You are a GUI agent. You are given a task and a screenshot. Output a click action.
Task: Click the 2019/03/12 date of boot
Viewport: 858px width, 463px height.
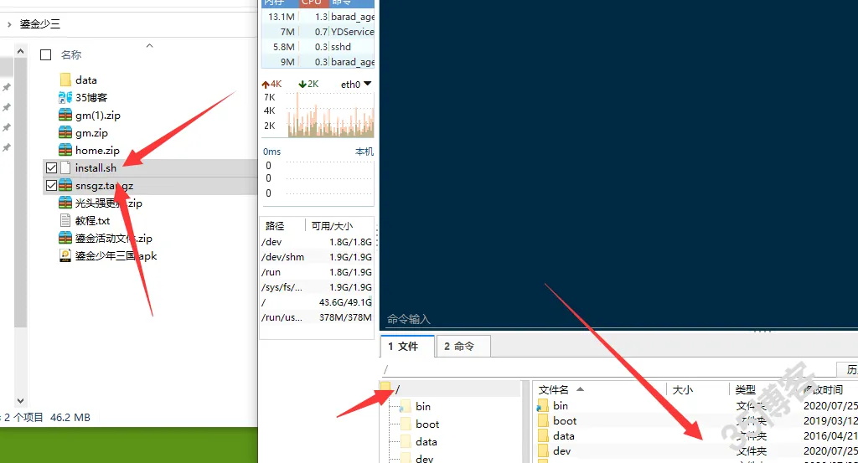click(x=830, y=421)
